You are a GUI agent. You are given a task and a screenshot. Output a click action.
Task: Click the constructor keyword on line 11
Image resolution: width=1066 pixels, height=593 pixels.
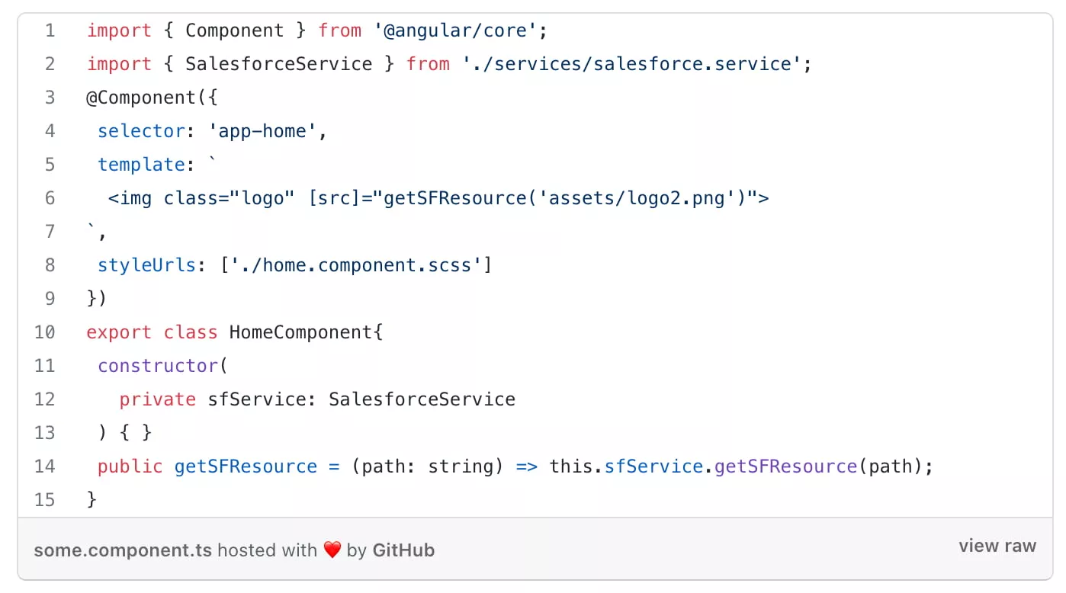coord(158,366)
